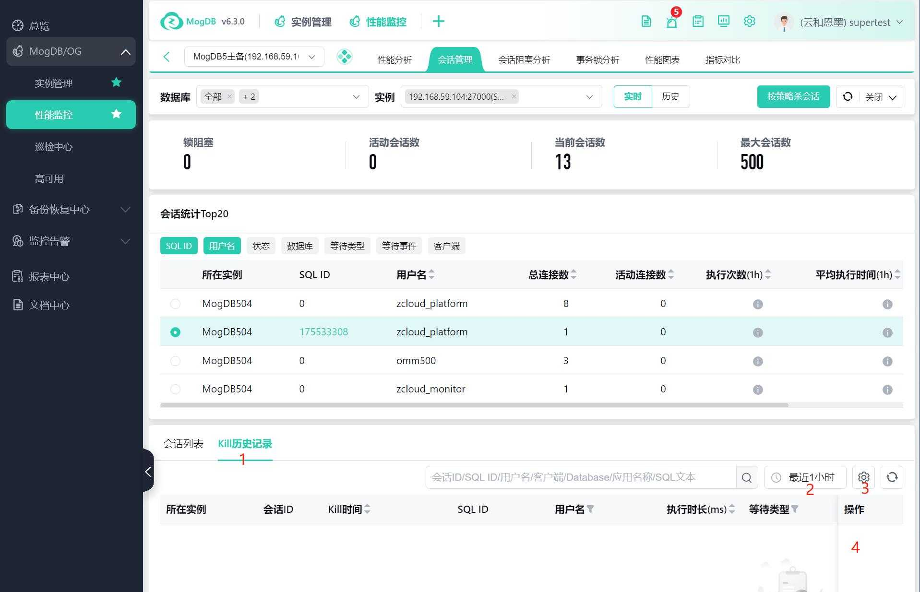Expand 监控告警 sidebar group
Viewport: 920px width, 592px height.
(x=71, y=241)
